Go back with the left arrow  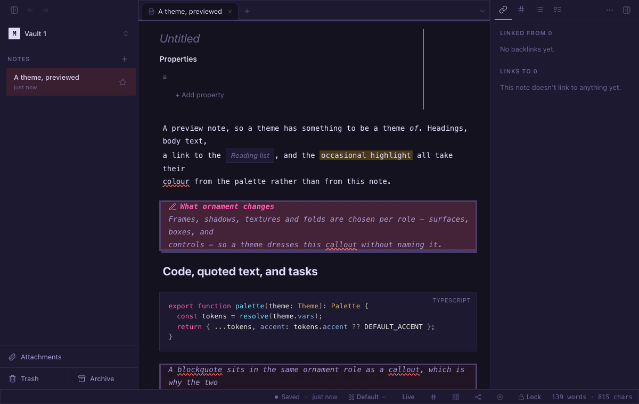(30, 10)
